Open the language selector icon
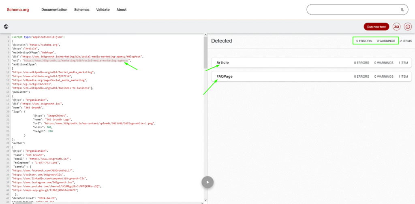The image size is (415, 204). [x=396, y=27]
